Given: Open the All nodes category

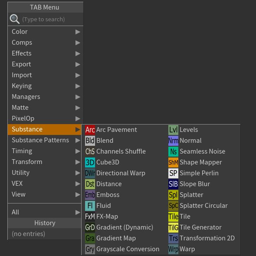Looking at the screenshot, I should pyautogui.click(x=45, y=212).
